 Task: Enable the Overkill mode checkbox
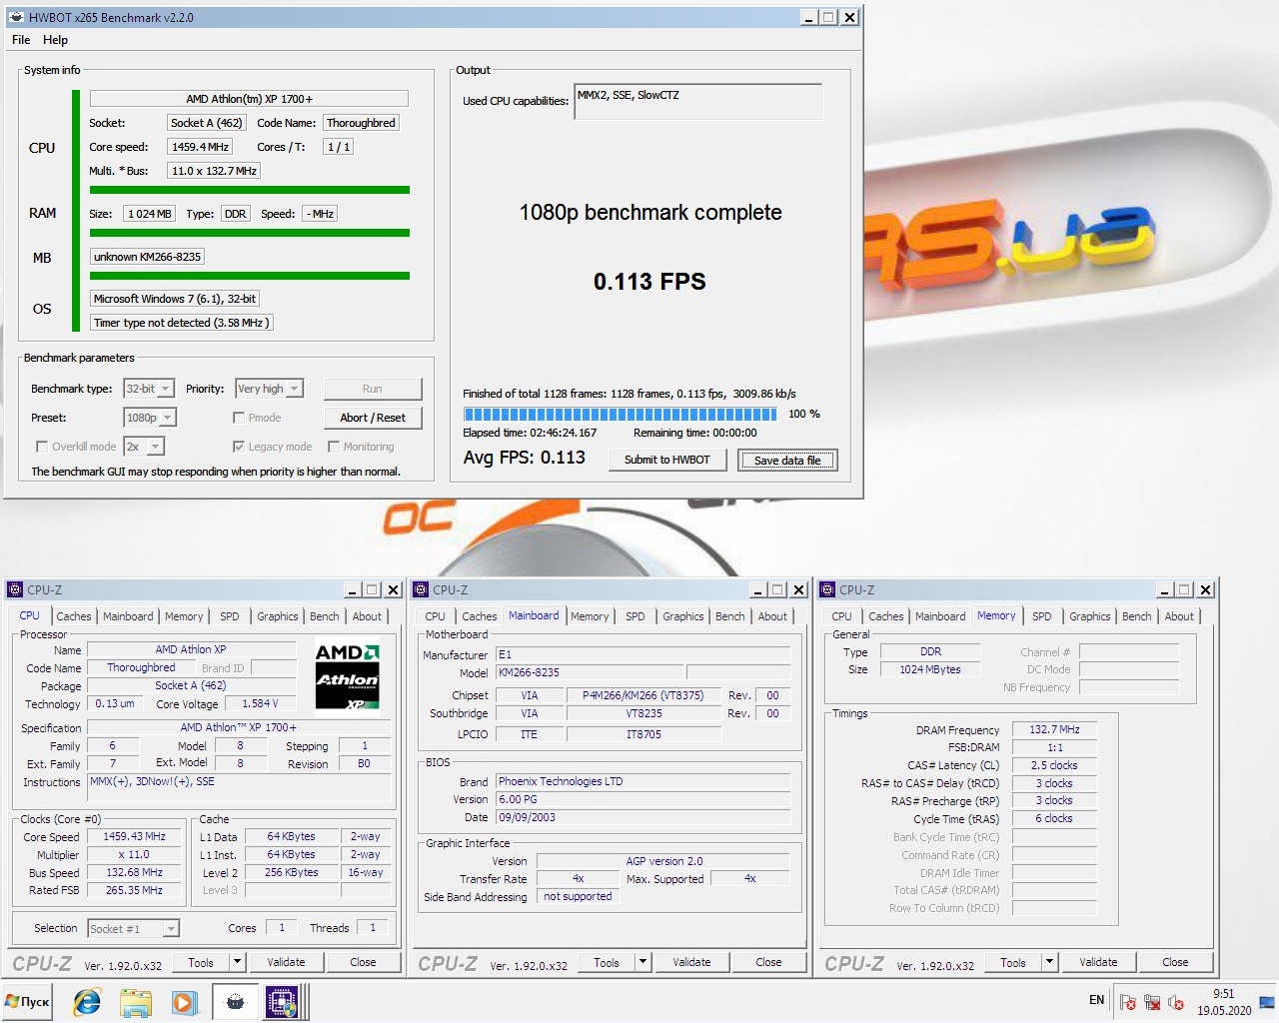click(x=42, y=447)
